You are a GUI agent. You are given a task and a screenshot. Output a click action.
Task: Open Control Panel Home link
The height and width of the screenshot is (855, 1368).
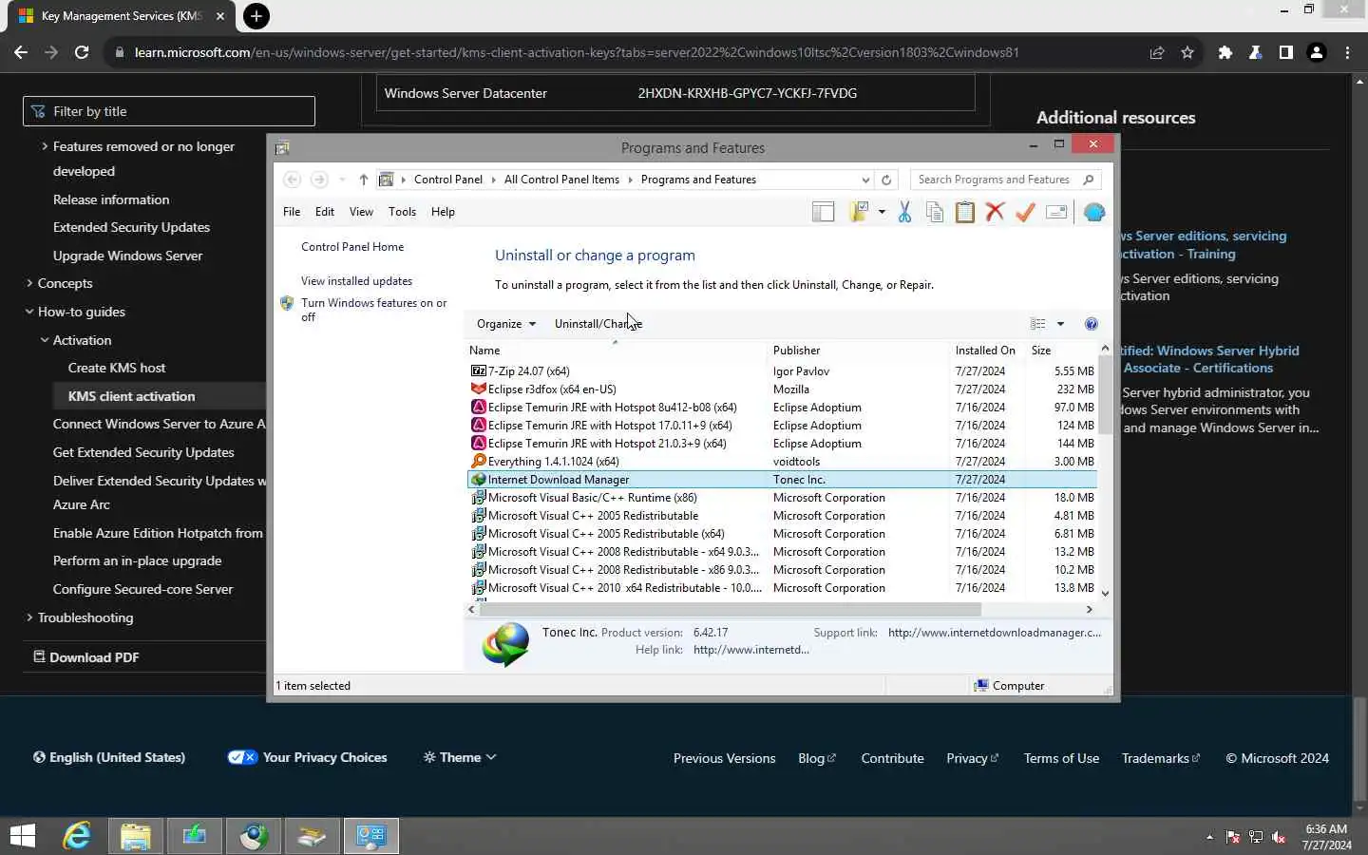point(352,247)
